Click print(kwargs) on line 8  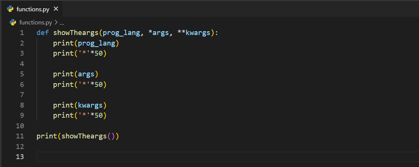pyautogui.click(x=80, y=105)
